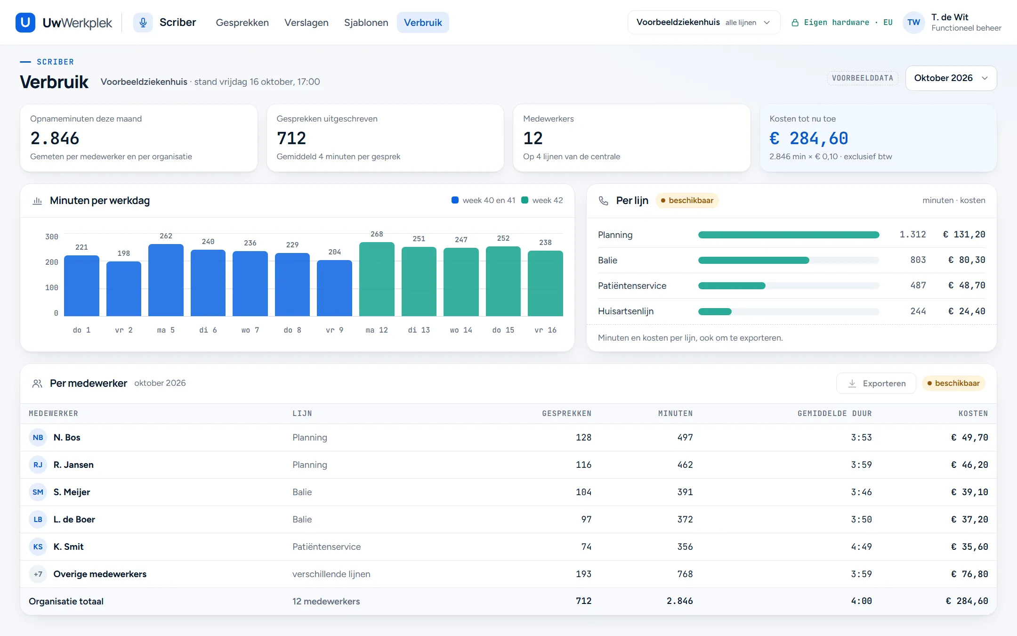This screenshot has height=636, width=1017.
Task: Click the ma 5 bar with value 262
Action: click(x=166, y=280)
